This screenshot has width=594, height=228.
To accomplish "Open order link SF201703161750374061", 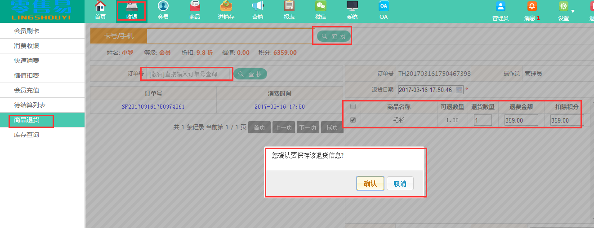I will click(x=153, y=107).
